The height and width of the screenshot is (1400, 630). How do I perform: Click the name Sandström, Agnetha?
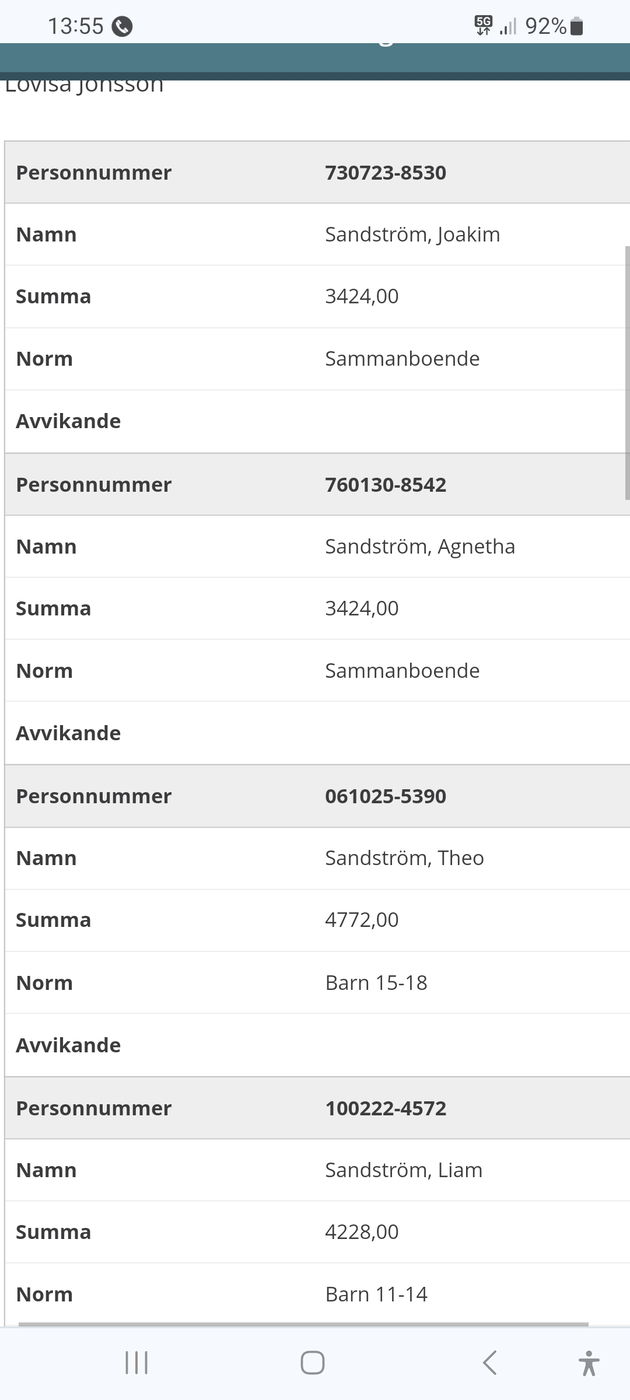[420, 547]
